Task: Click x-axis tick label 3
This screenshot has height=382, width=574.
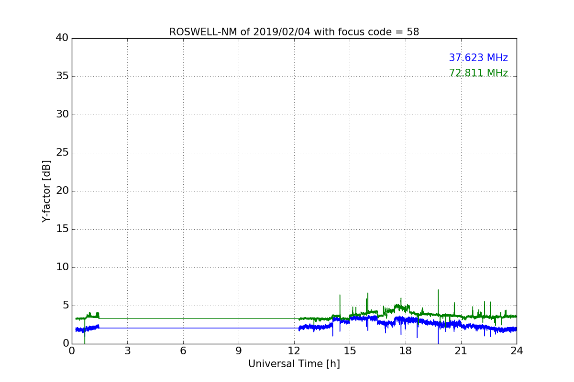Action: coord(127,351)
